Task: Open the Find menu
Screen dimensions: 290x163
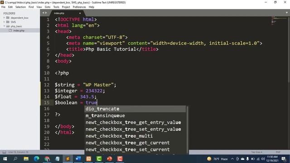Action: (x=31, y=7)
